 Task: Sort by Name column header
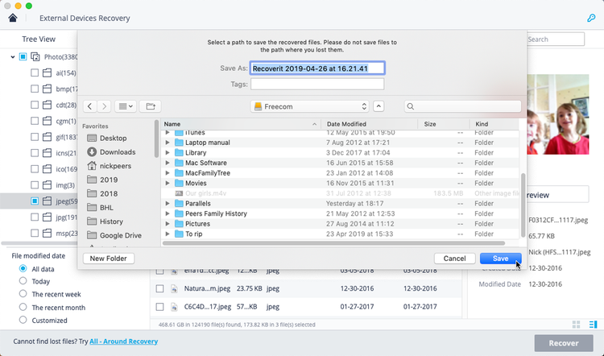tap(241, 124)
